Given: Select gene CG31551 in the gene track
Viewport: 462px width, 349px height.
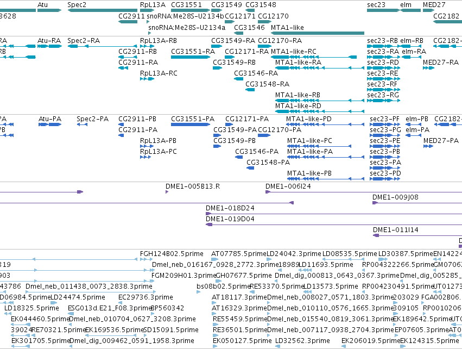Looking at the screenshot, I should (191, 10).
